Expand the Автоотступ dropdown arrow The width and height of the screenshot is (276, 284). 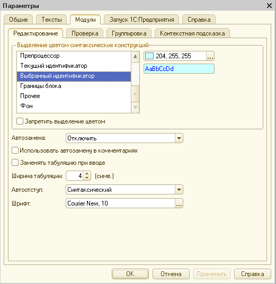(179, 190)
